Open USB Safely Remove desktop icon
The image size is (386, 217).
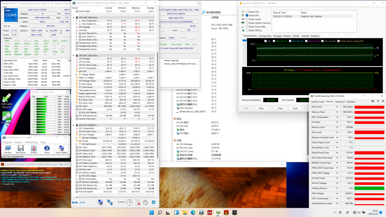(x=7, y=101)
